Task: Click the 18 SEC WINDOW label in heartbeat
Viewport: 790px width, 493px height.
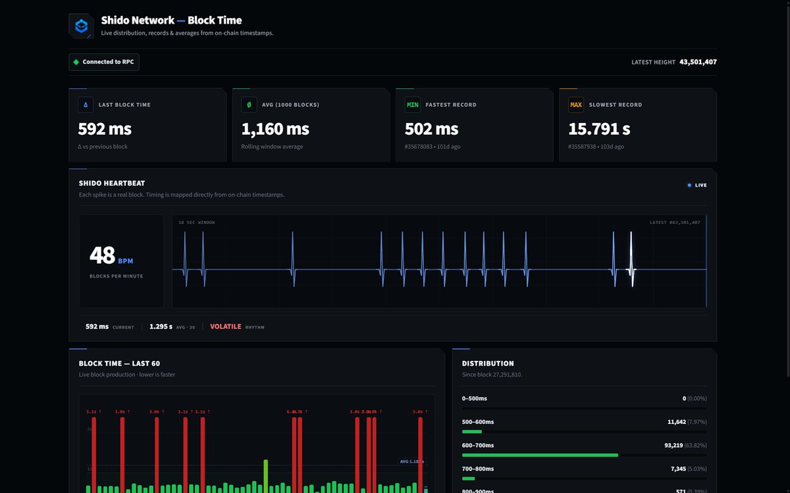Action: click(x=196, y=223)
